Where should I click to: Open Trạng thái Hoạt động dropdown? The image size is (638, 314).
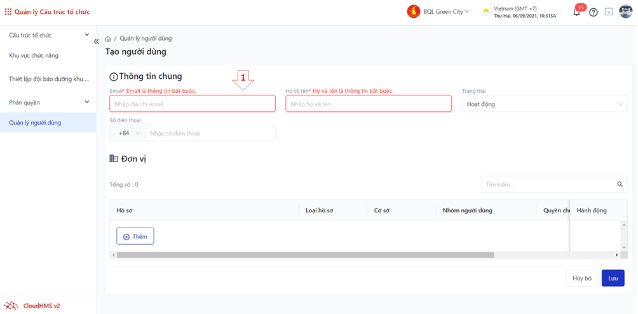545,104
